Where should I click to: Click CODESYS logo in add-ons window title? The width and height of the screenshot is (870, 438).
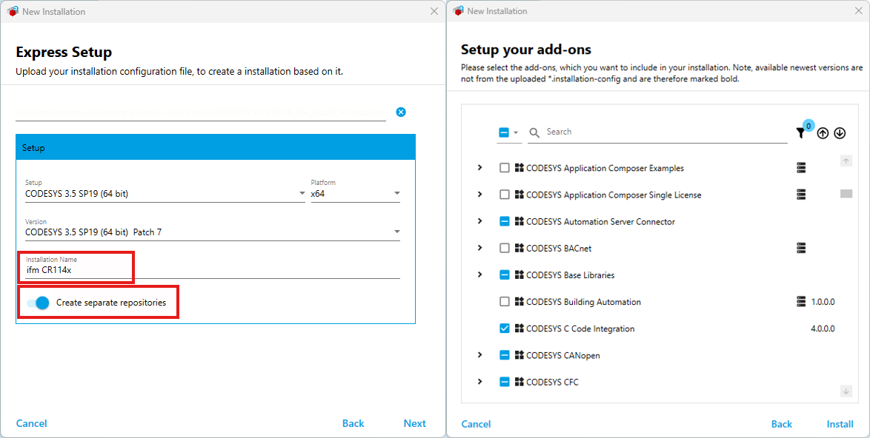click(458, 11)
